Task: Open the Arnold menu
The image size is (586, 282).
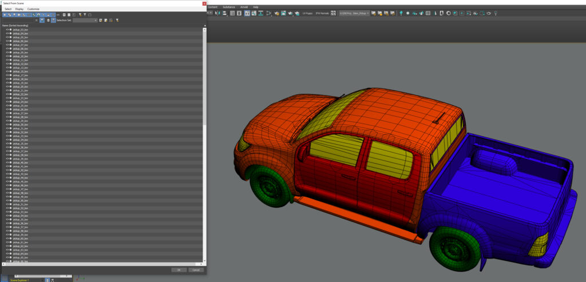Action: (x=244, y=7)
